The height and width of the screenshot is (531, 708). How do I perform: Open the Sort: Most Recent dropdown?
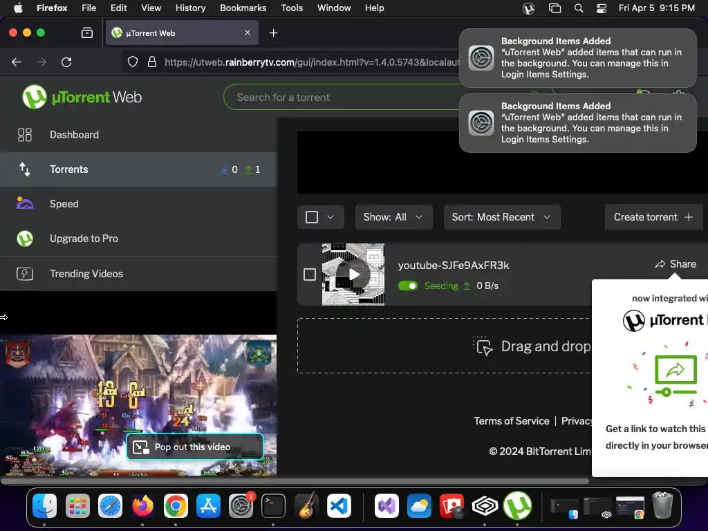point(502,217)
